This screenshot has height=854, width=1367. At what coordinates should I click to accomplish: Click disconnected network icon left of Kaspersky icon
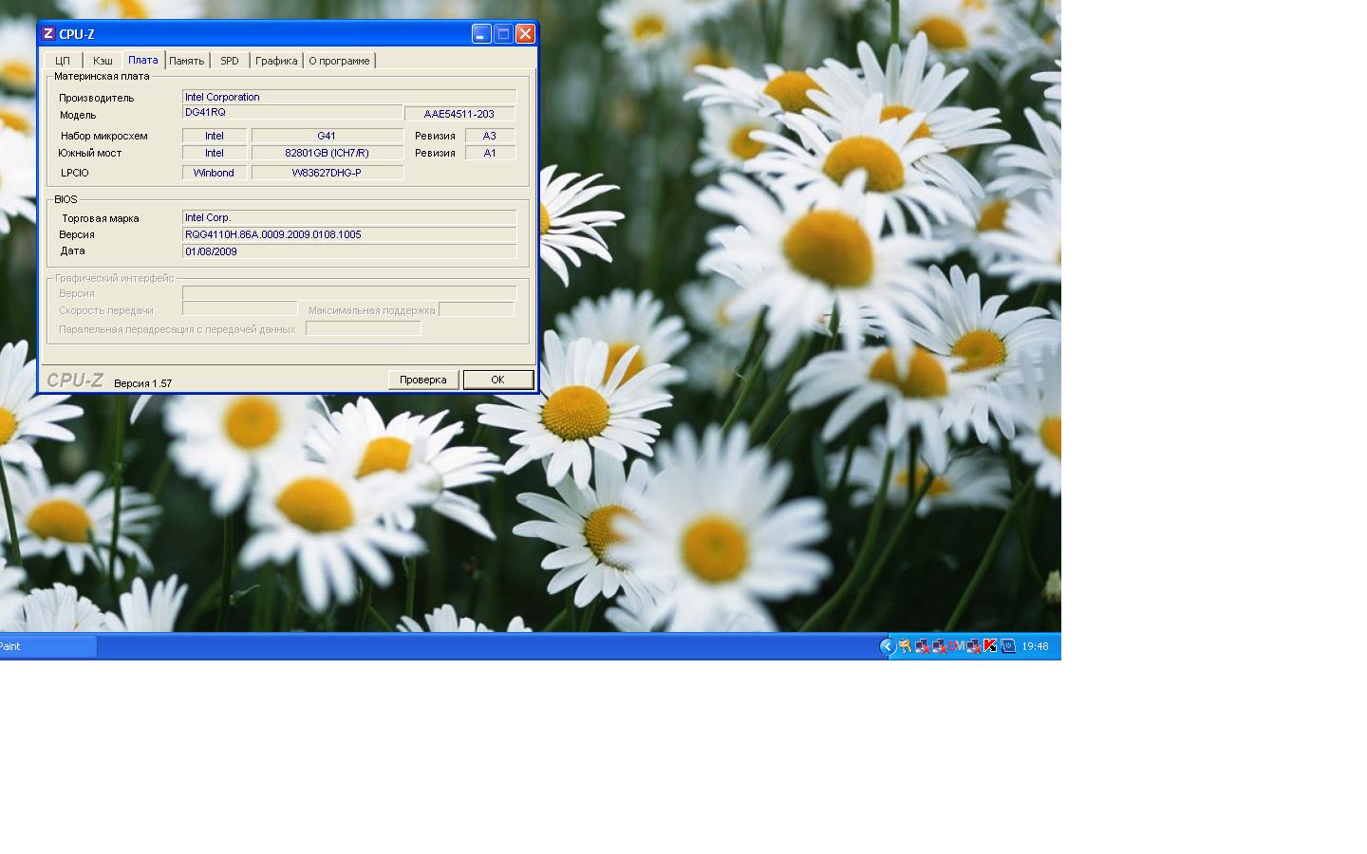[x=973, y=646]
